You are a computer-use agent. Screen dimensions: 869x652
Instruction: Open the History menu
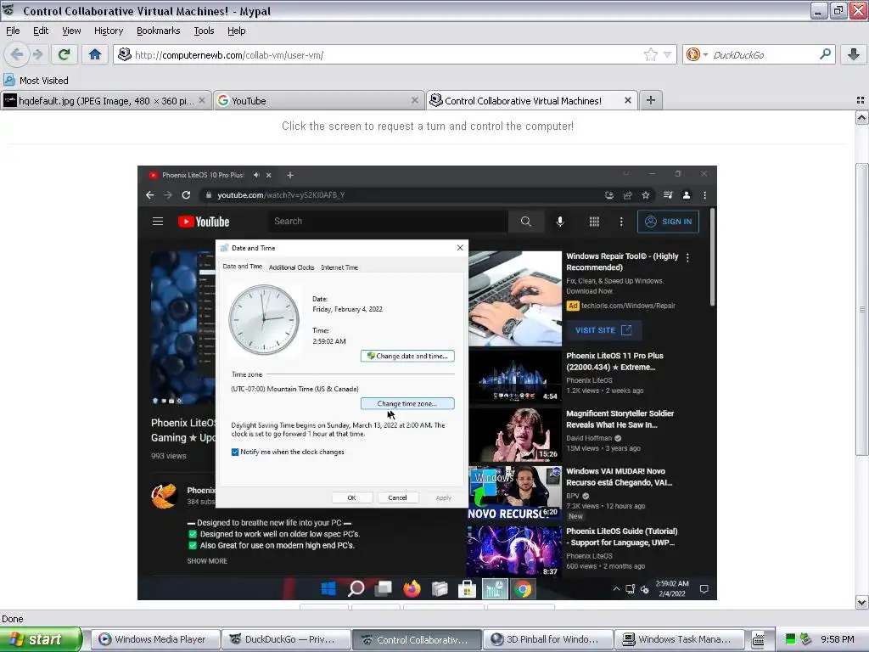click(108, 31)
